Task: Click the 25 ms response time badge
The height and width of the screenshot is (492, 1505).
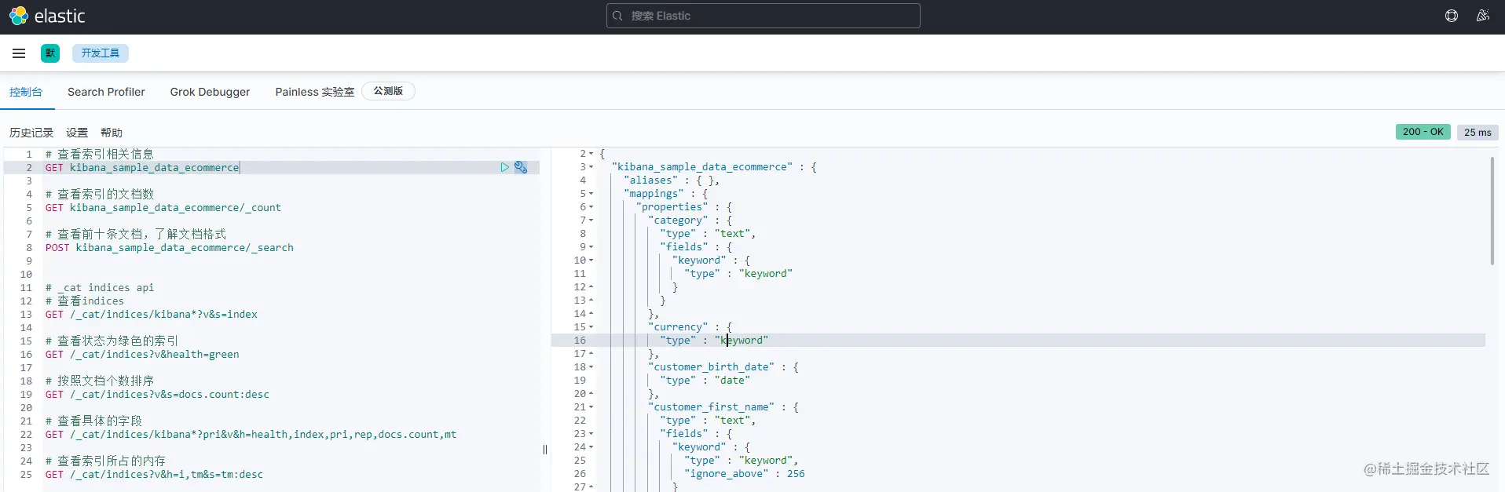Action: (1478, 133)
